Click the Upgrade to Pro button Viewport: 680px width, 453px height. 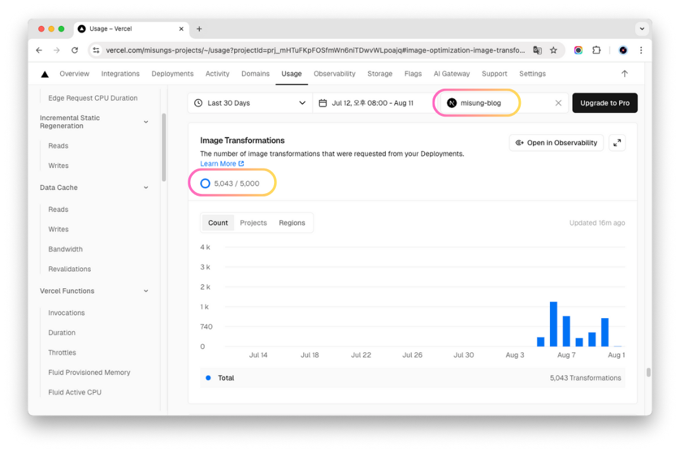(x=605, y=103)
